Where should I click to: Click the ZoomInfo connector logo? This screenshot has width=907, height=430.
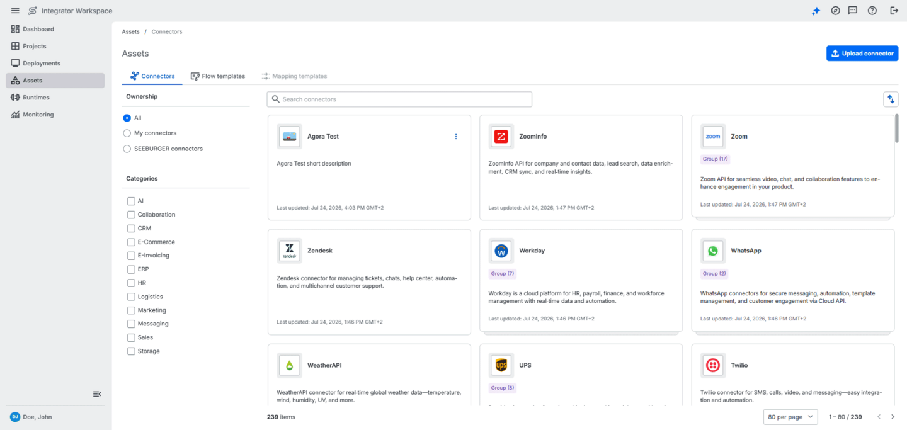coord(501,137)
